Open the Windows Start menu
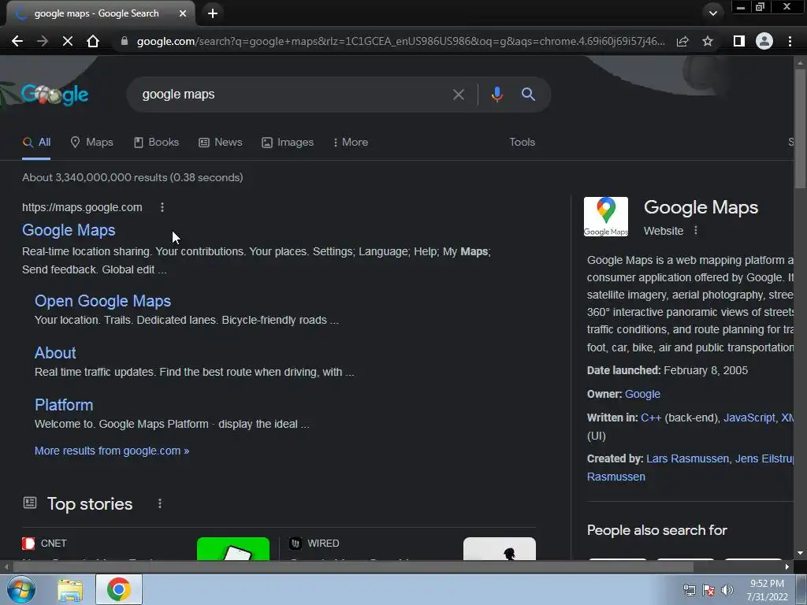This screenshot has height=605, width=807. coord(20,589)
